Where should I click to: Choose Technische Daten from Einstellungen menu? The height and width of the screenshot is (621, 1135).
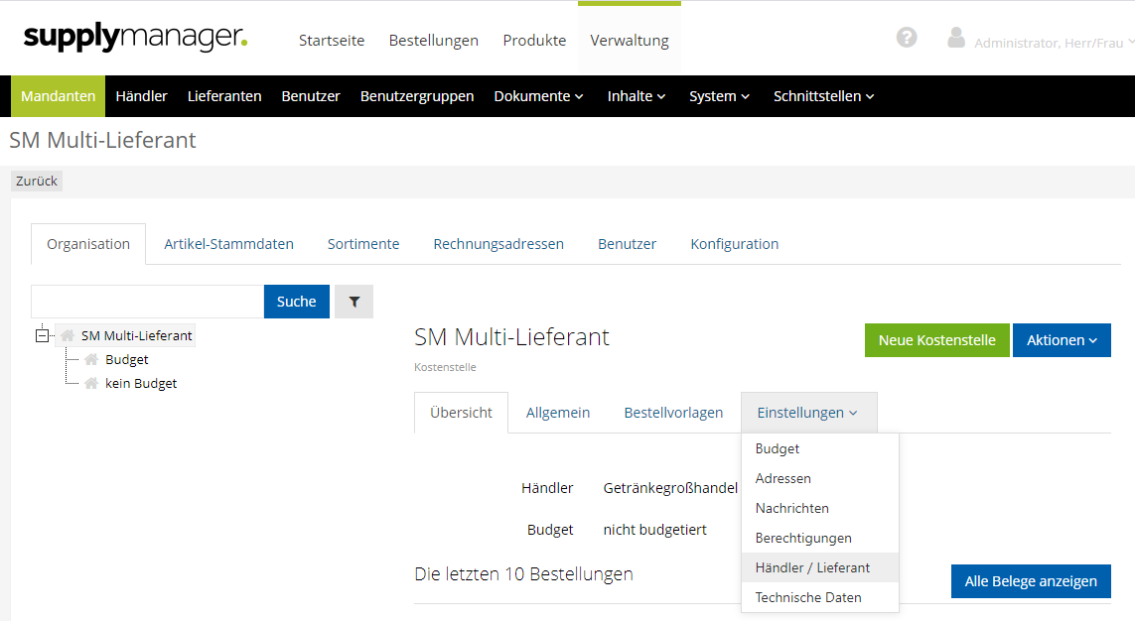808,597
